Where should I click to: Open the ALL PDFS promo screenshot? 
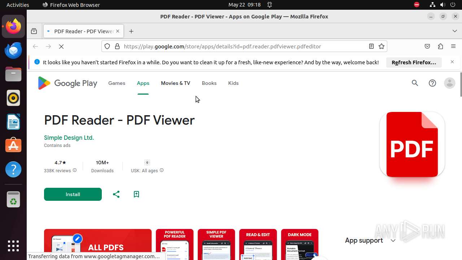[98, 244]
